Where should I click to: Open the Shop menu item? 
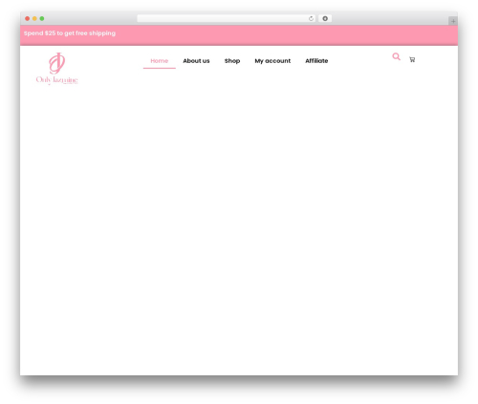(232, 61)
